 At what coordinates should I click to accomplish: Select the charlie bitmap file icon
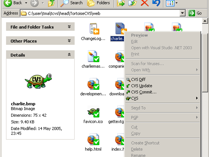point(120,28)
